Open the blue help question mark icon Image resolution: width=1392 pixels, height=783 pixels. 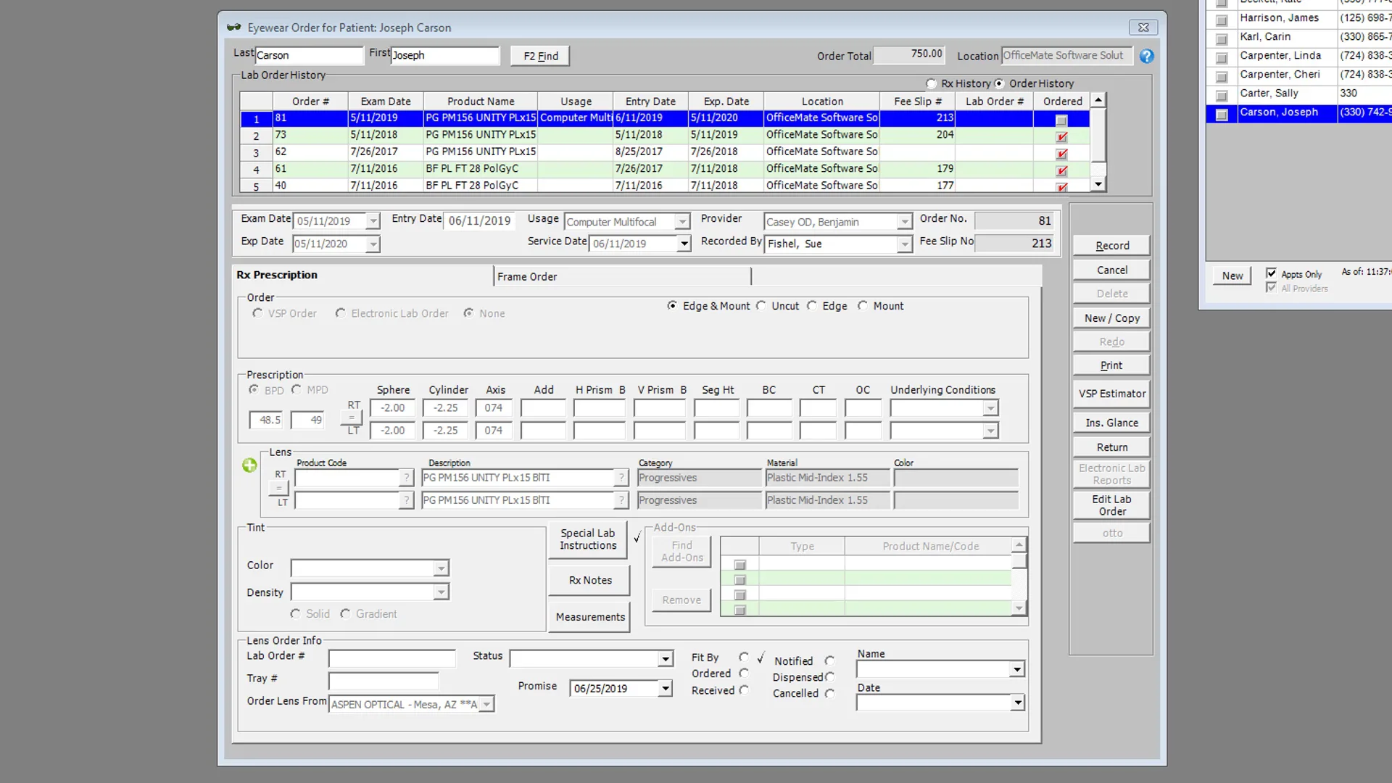tap(1146, 56)
